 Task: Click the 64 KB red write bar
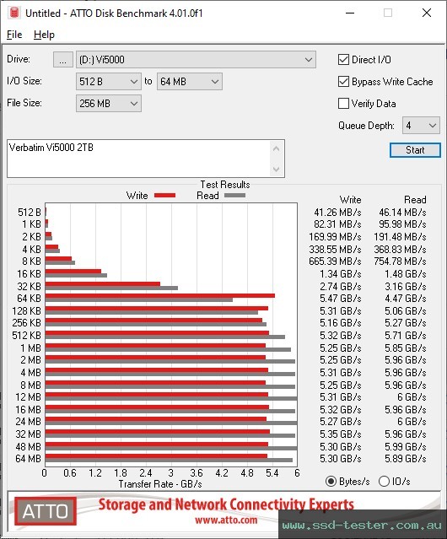pos(159,295)
